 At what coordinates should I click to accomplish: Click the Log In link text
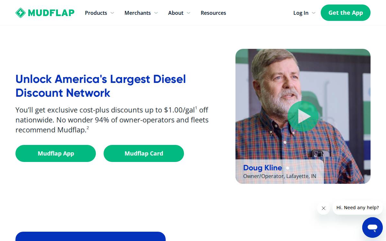(301, 13)
